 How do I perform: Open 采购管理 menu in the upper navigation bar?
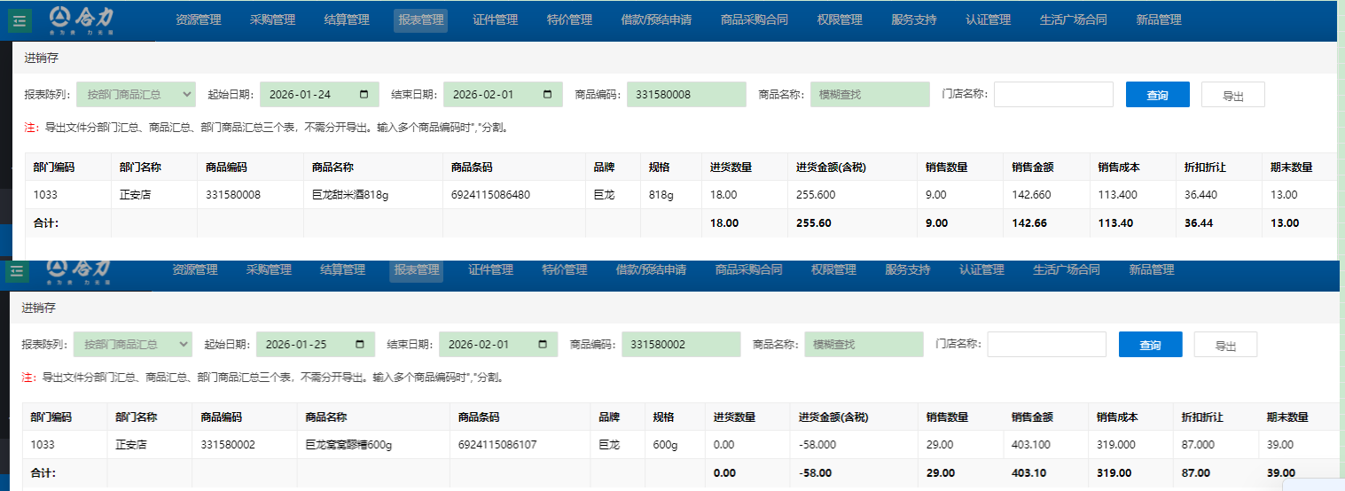pyautogui.click(x=272, y=20)
